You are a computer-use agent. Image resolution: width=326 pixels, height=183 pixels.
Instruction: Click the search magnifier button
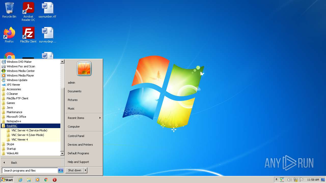61,171
